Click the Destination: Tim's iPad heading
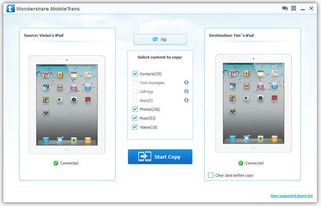 [x=231, y=36]
